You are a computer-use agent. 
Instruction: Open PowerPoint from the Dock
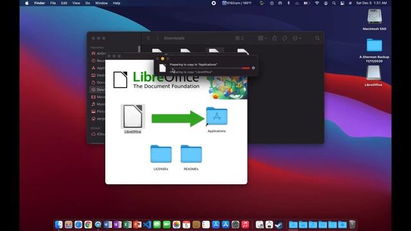(x=137, y=225)
